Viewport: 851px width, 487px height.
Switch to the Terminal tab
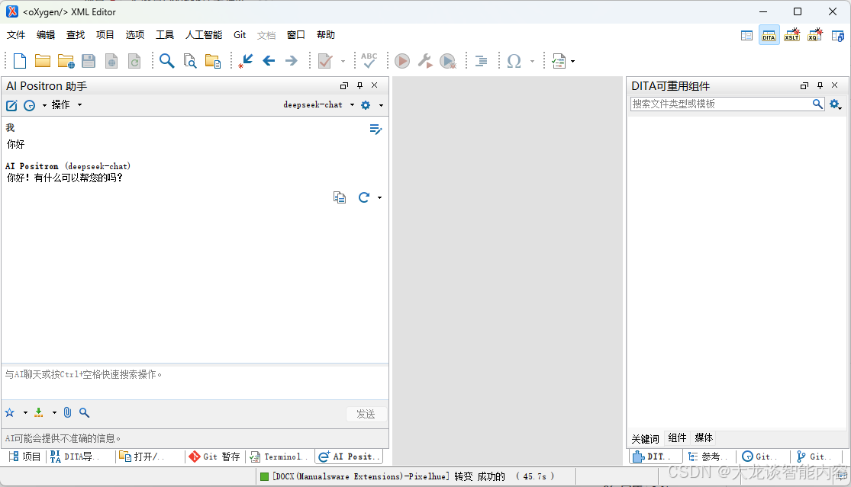(x=279, y=457)
